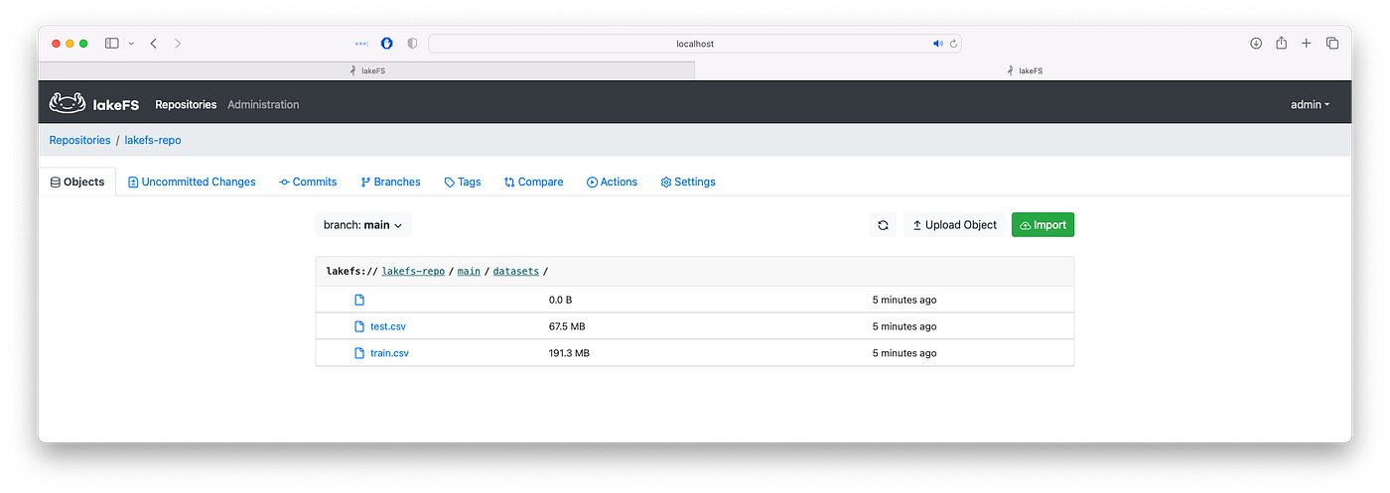Click the refresh objects button icon
This screenshot has width=1390, height=493.
pos(883,225)
